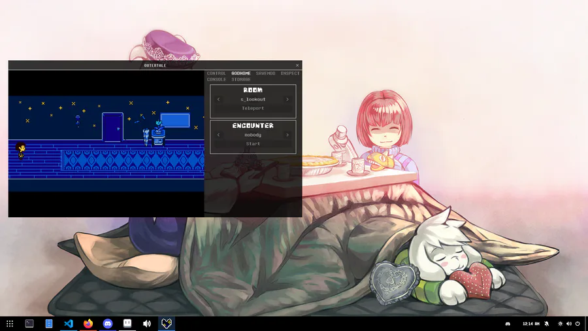Select next room with right arrow
Screen dimensions: 588x331
287,99
